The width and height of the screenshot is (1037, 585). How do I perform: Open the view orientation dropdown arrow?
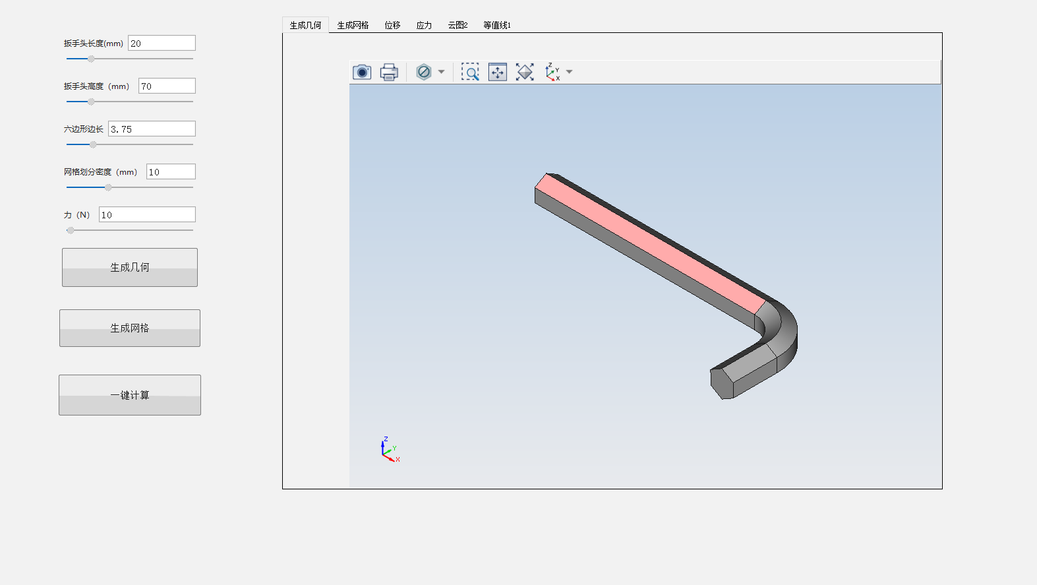(570, 72)
